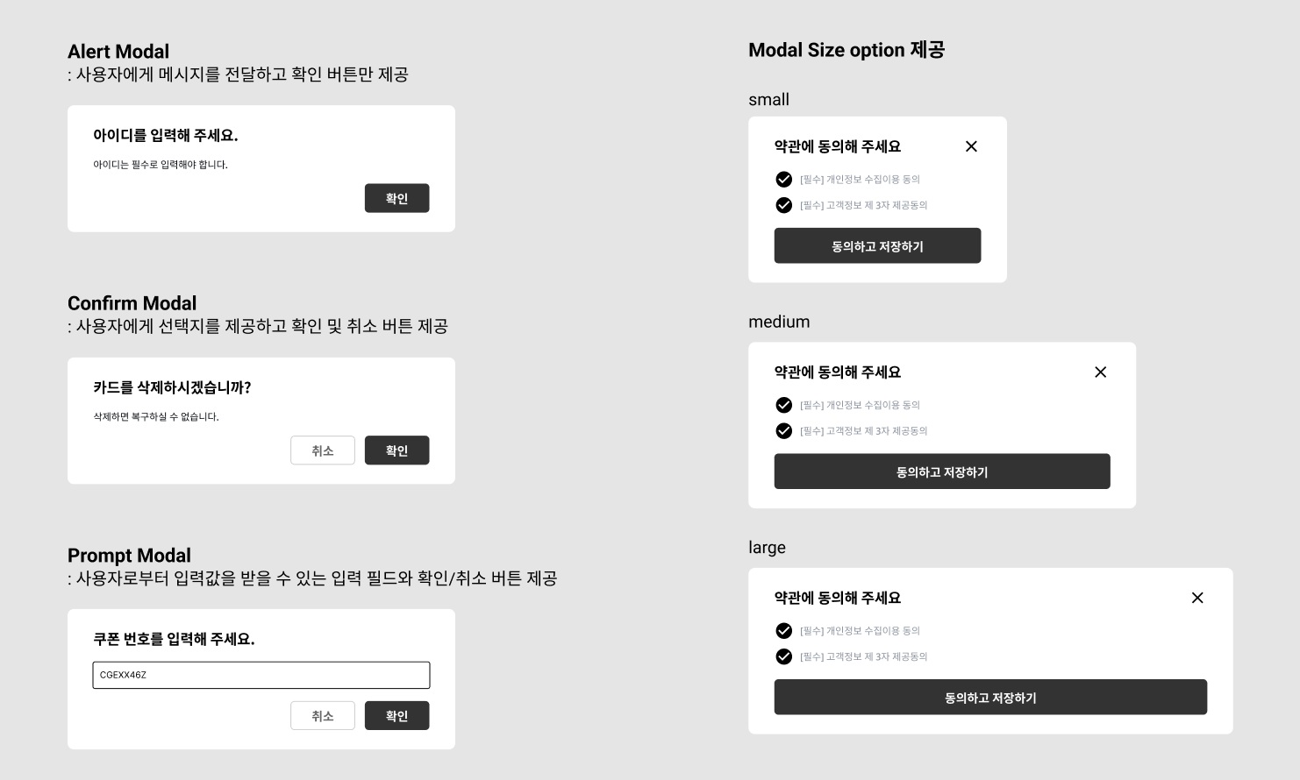The image size is (1300, 780).
Task: Click 동의하고 저장하기 in the medium modal
Action: pos(942,472)
